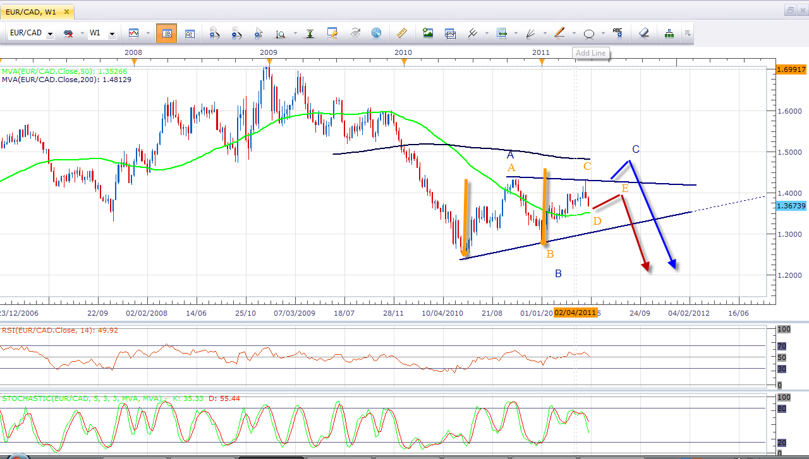809x459 pixels.
Task: Select the blue B label below trendline
Action: (x=558, y=274)
